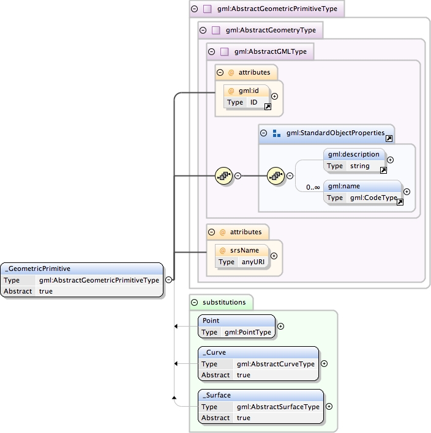Viewport: 431px width, 433px height.
Task: Click @ icon of upper attributes header
Action: pos(231,73)
